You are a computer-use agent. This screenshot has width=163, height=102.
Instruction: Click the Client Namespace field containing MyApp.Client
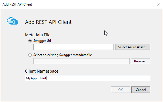[88, 78]
